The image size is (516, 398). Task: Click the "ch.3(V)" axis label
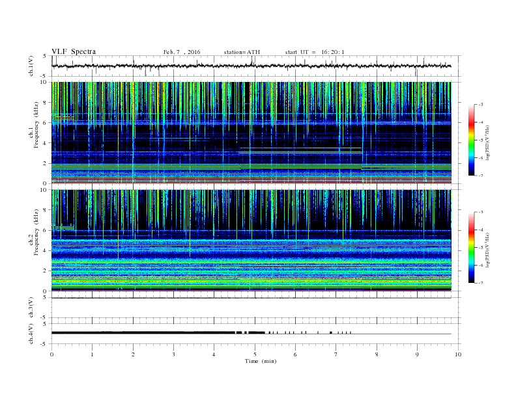pos(31,308)
